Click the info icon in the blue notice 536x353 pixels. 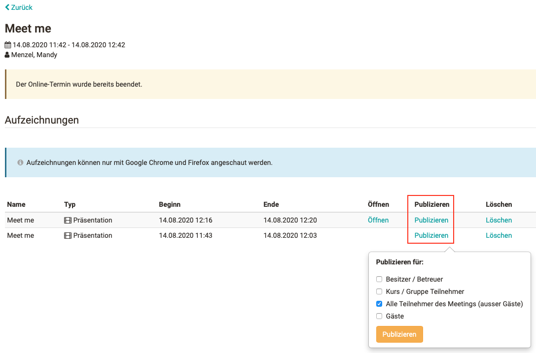pyautogui.click(x=20, y=162)
